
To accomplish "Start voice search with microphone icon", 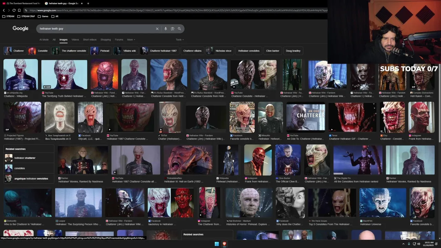I will (x=166, y=29).
